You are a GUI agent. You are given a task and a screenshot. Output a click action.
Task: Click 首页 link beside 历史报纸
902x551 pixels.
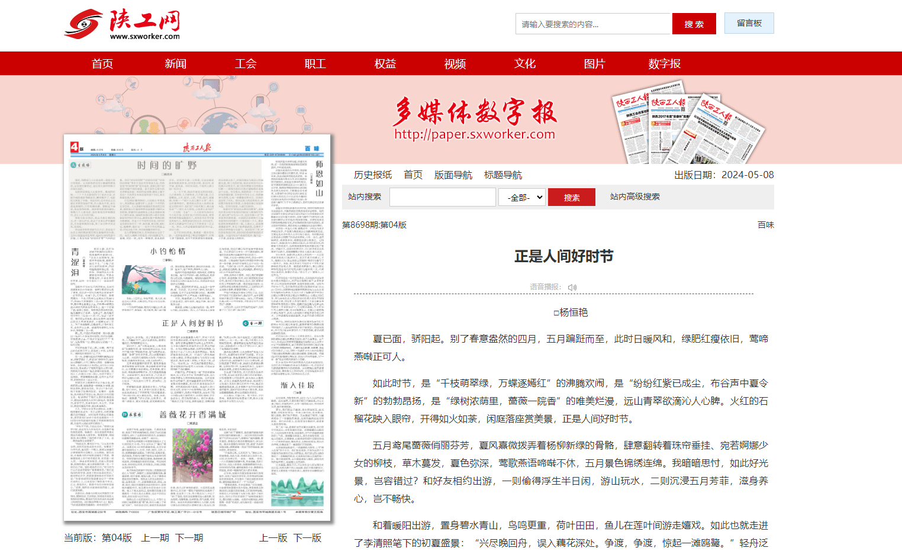[x=413, y=175]
